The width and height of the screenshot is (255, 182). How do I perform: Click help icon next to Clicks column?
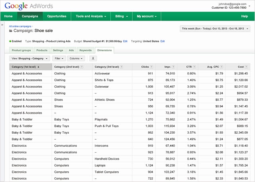coord(151,67)
